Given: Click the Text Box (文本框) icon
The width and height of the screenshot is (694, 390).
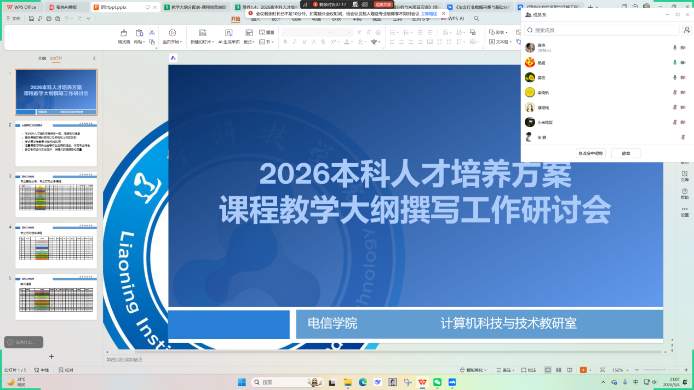Looking at the screenshot, I should tap(491, 42).
